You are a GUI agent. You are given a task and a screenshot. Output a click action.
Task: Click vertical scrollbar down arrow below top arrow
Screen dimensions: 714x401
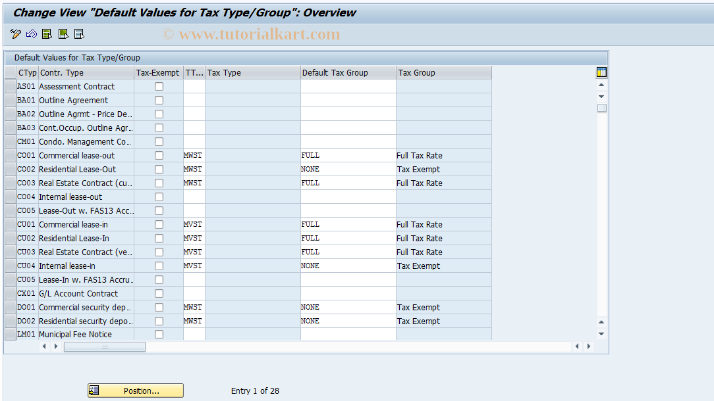601,97
